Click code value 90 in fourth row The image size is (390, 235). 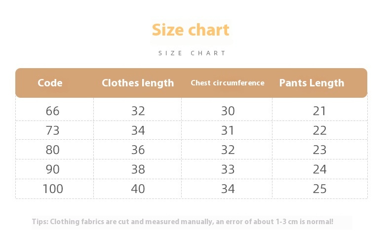click(52, 169)
